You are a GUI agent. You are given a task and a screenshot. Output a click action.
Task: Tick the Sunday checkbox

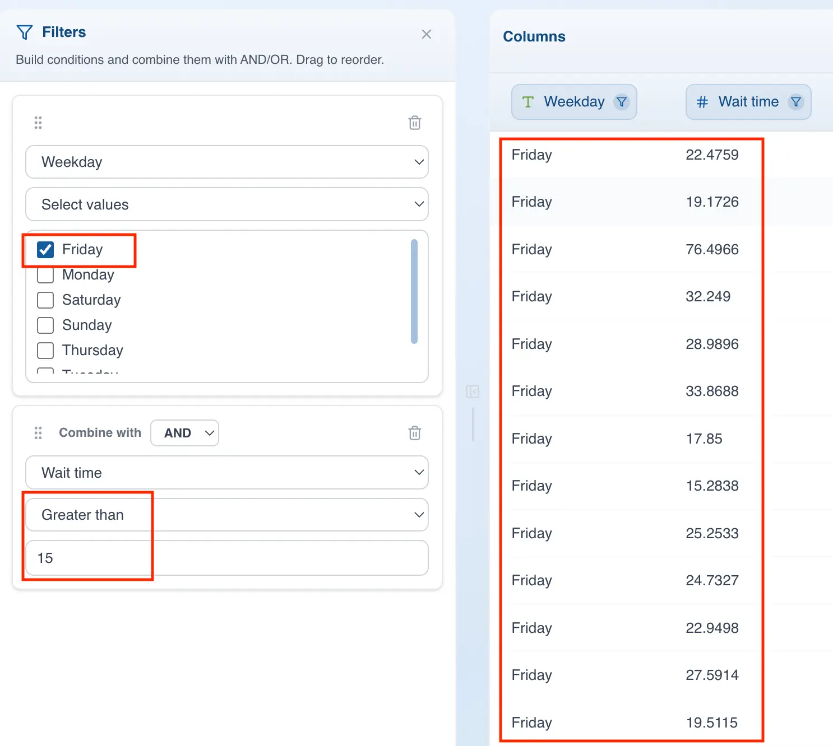(45, 325)
